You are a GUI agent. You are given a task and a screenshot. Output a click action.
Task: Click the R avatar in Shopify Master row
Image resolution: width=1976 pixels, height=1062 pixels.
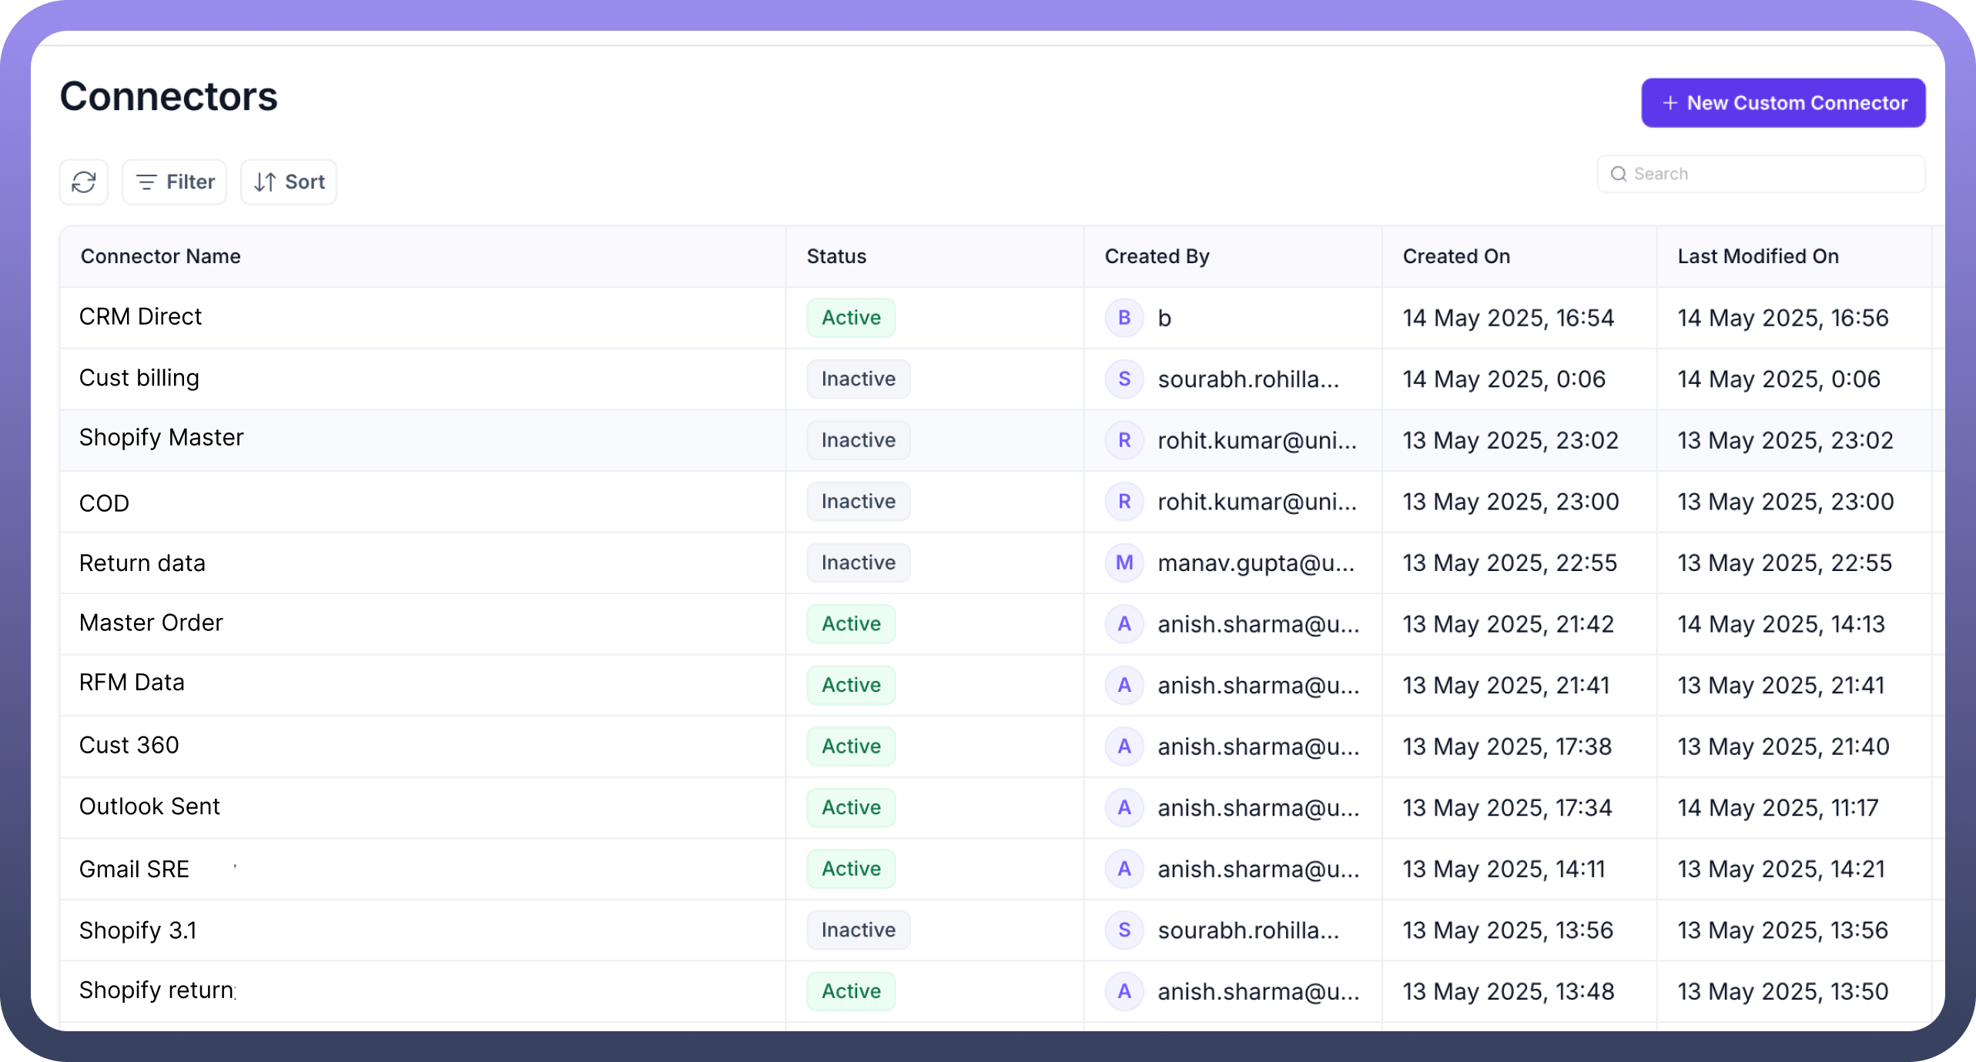point(1124,440)
